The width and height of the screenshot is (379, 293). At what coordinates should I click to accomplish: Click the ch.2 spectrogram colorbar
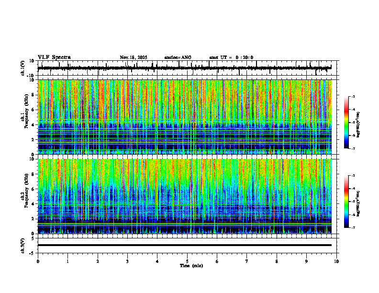346,202
